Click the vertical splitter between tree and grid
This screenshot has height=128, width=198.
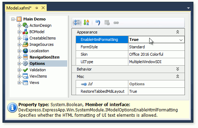point(69,56)
